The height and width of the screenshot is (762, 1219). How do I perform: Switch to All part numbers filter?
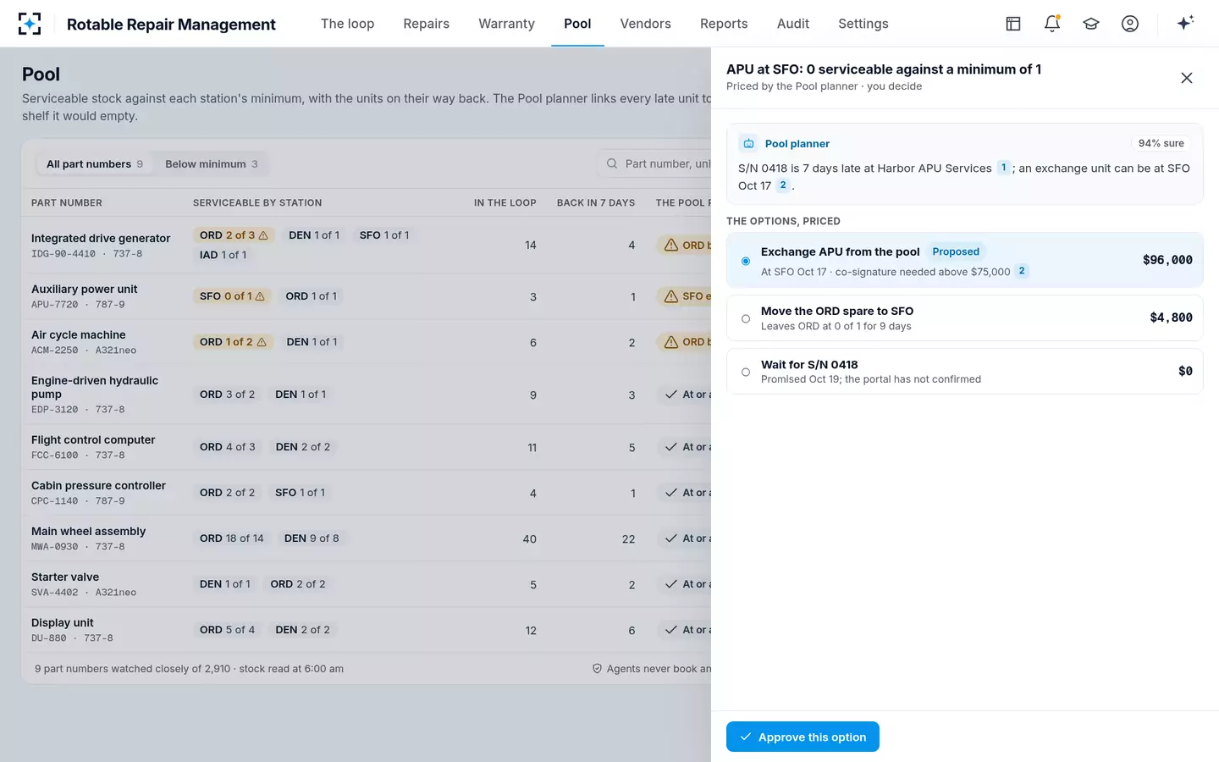pyautogui.click(x=94, y=163)
